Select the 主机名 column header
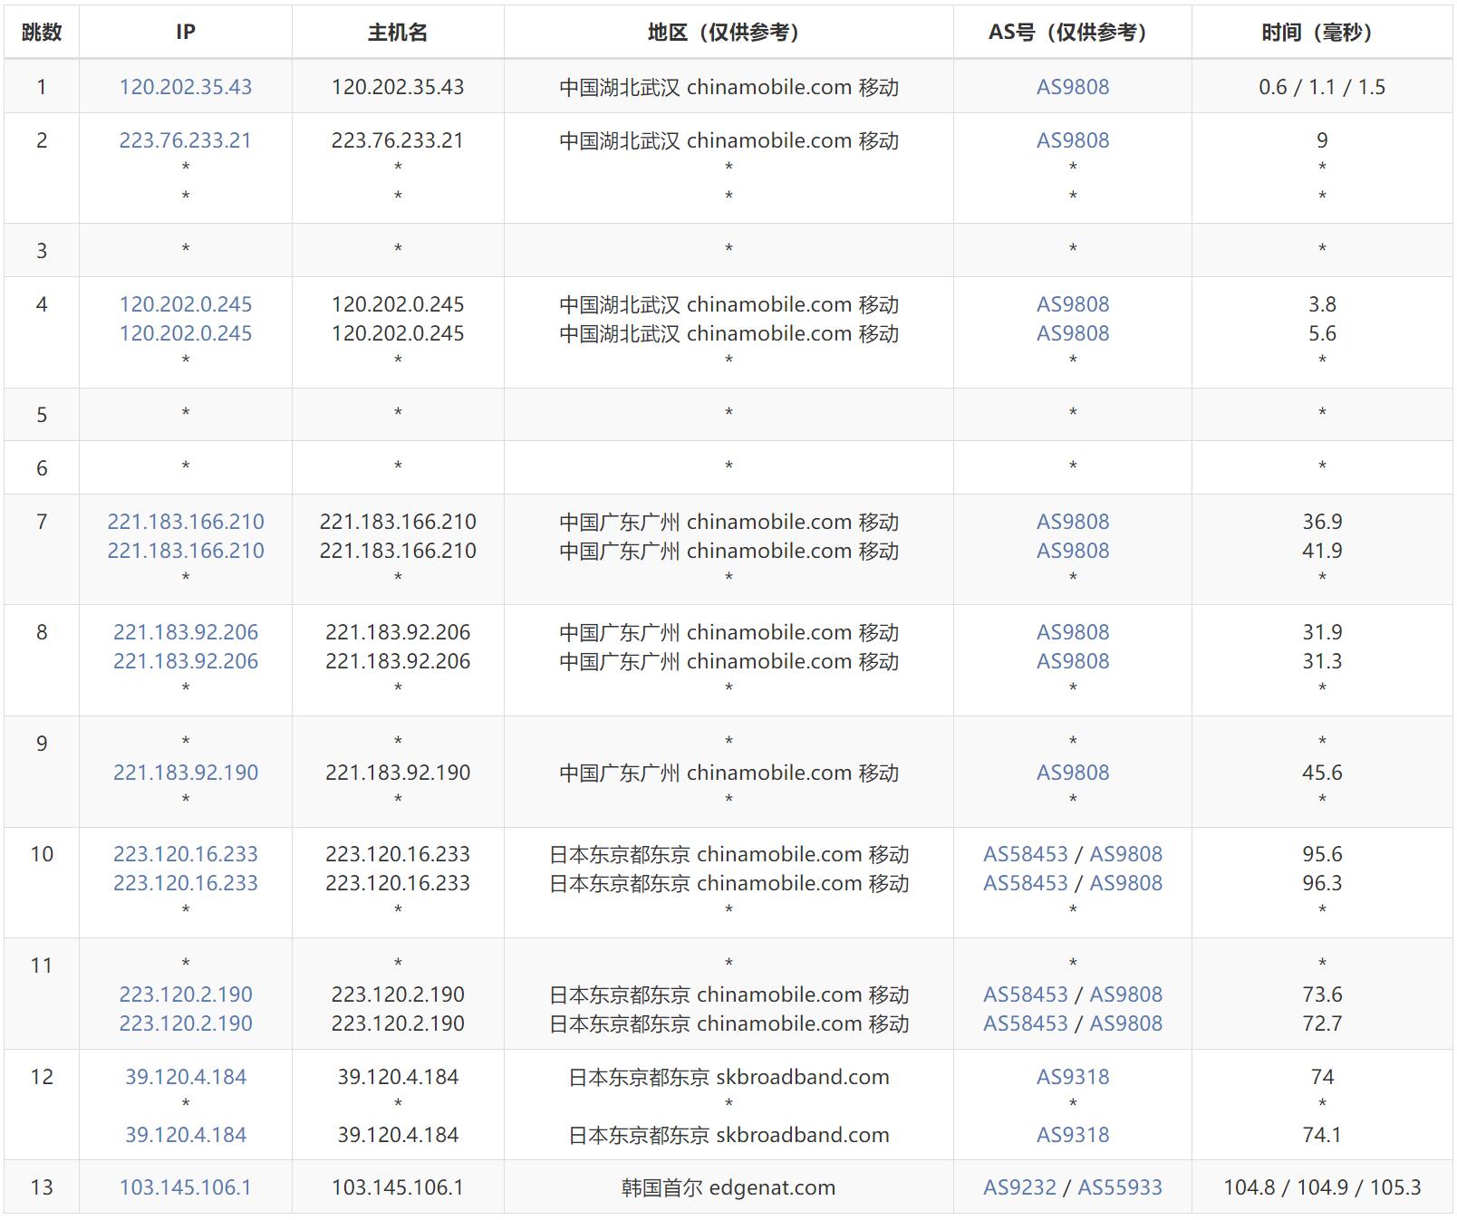 398,33
